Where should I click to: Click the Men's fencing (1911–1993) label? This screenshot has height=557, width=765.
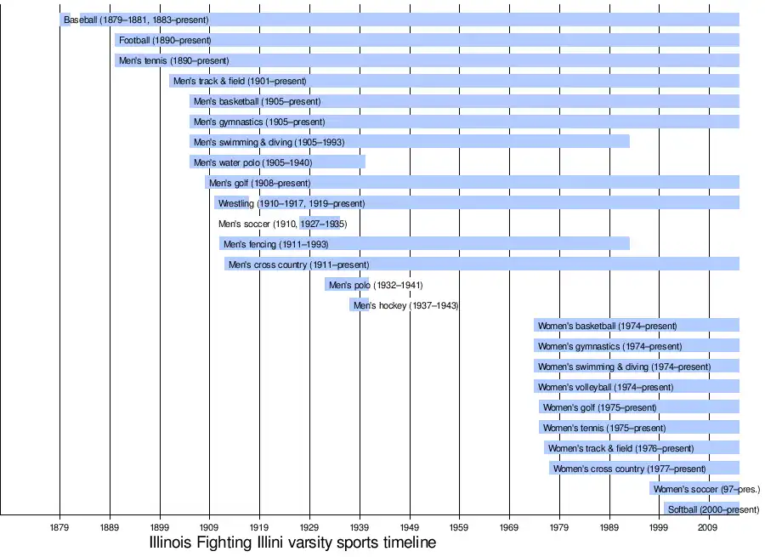(275, 244)
